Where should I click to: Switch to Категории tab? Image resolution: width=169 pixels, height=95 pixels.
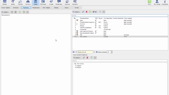[x=16, y=8]
